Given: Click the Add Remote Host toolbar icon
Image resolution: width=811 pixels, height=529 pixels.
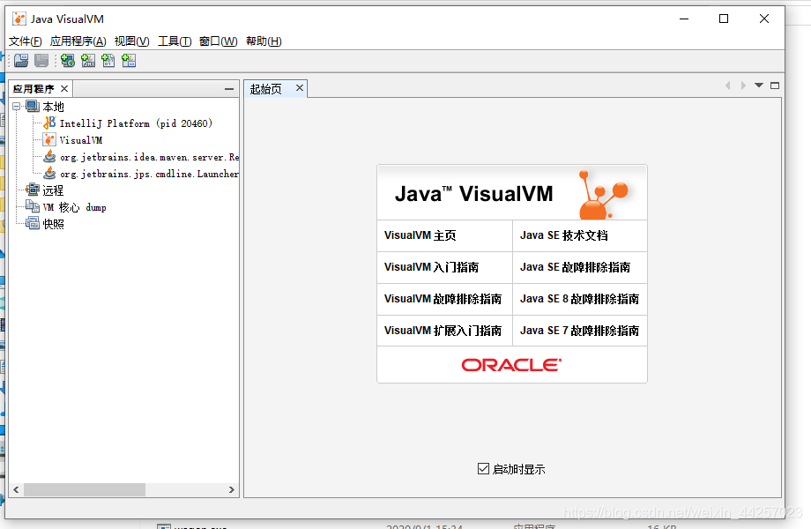Looking at the screenshot, I should (x=68, y=61).
